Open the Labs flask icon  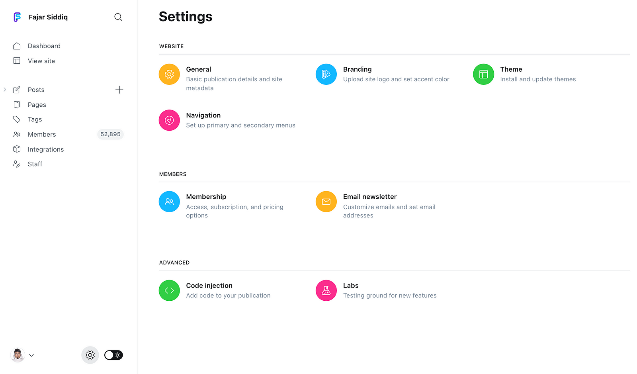click(x=326, y=290)
